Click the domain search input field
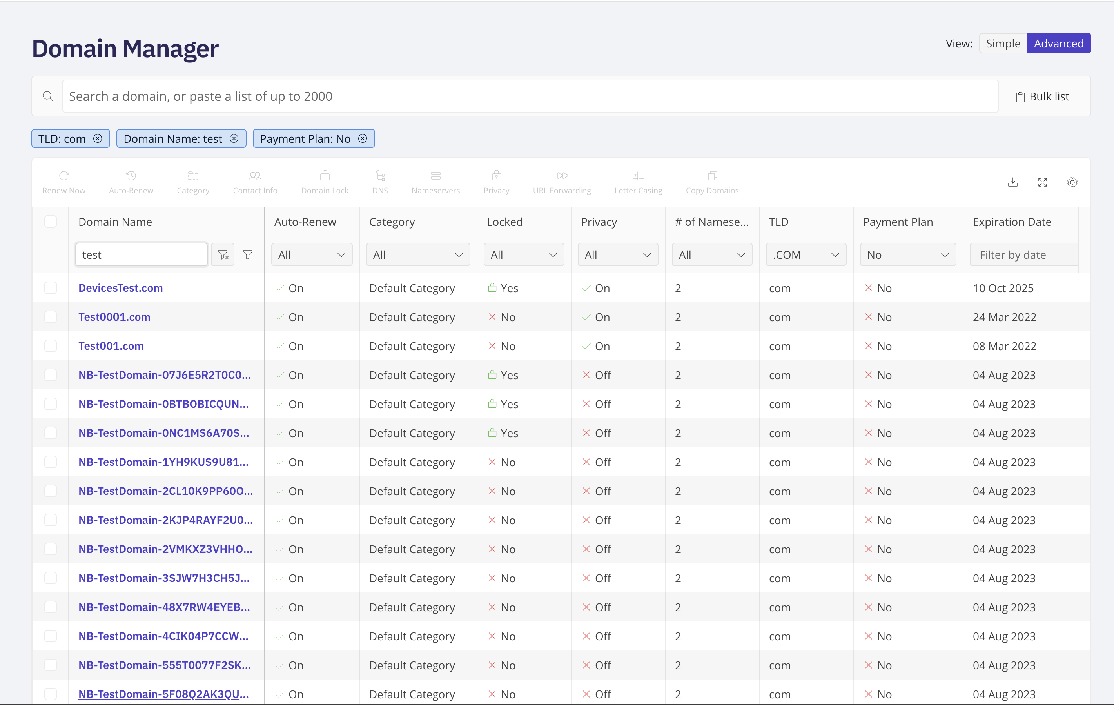Viewport: 1114px width, 705px height. click(x=530, y=96)
